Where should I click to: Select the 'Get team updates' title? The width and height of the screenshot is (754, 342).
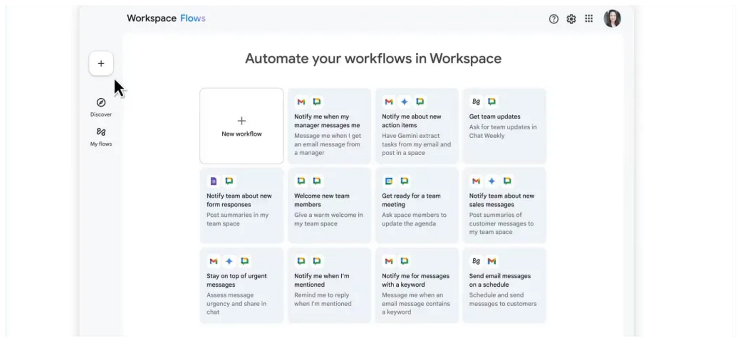(x=495, y=117)
